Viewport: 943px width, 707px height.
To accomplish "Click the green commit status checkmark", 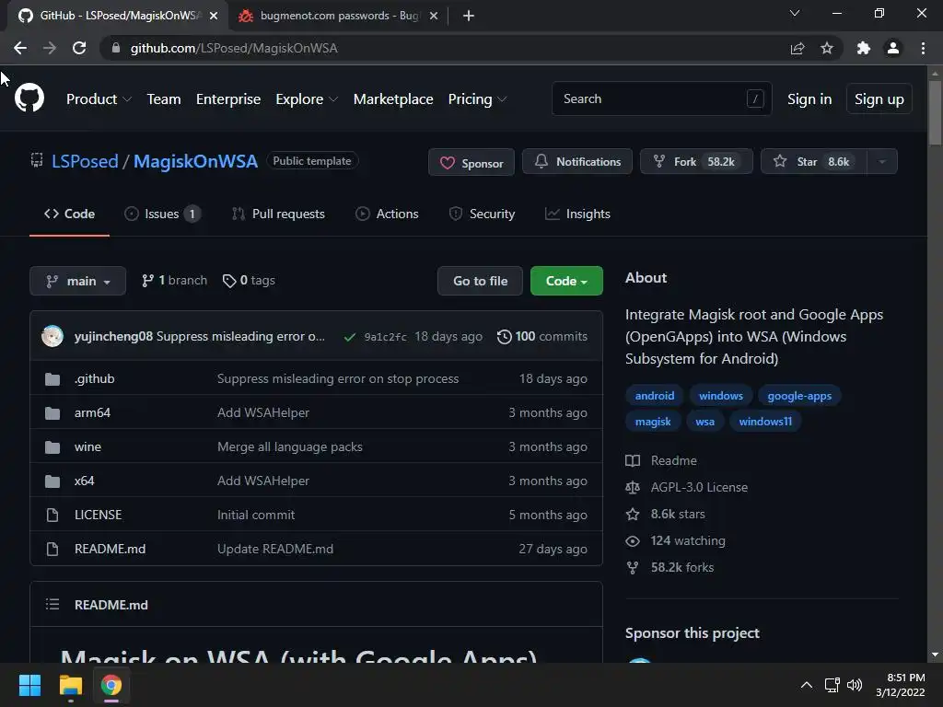I will click(349, 337).
